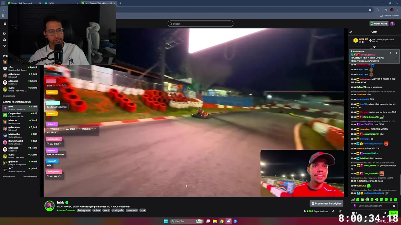Expand the pinned message chevron
Image resolution: width=401 pixels, height=225 pixels.
(396, 59)
